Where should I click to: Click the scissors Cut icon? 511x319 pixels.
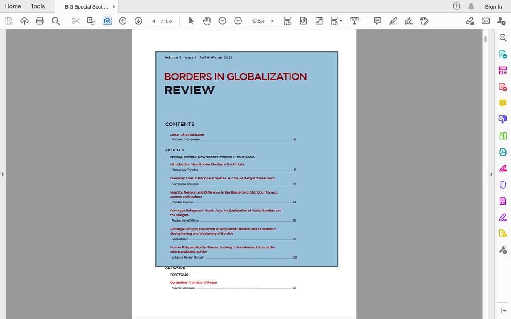coord(76,21)
